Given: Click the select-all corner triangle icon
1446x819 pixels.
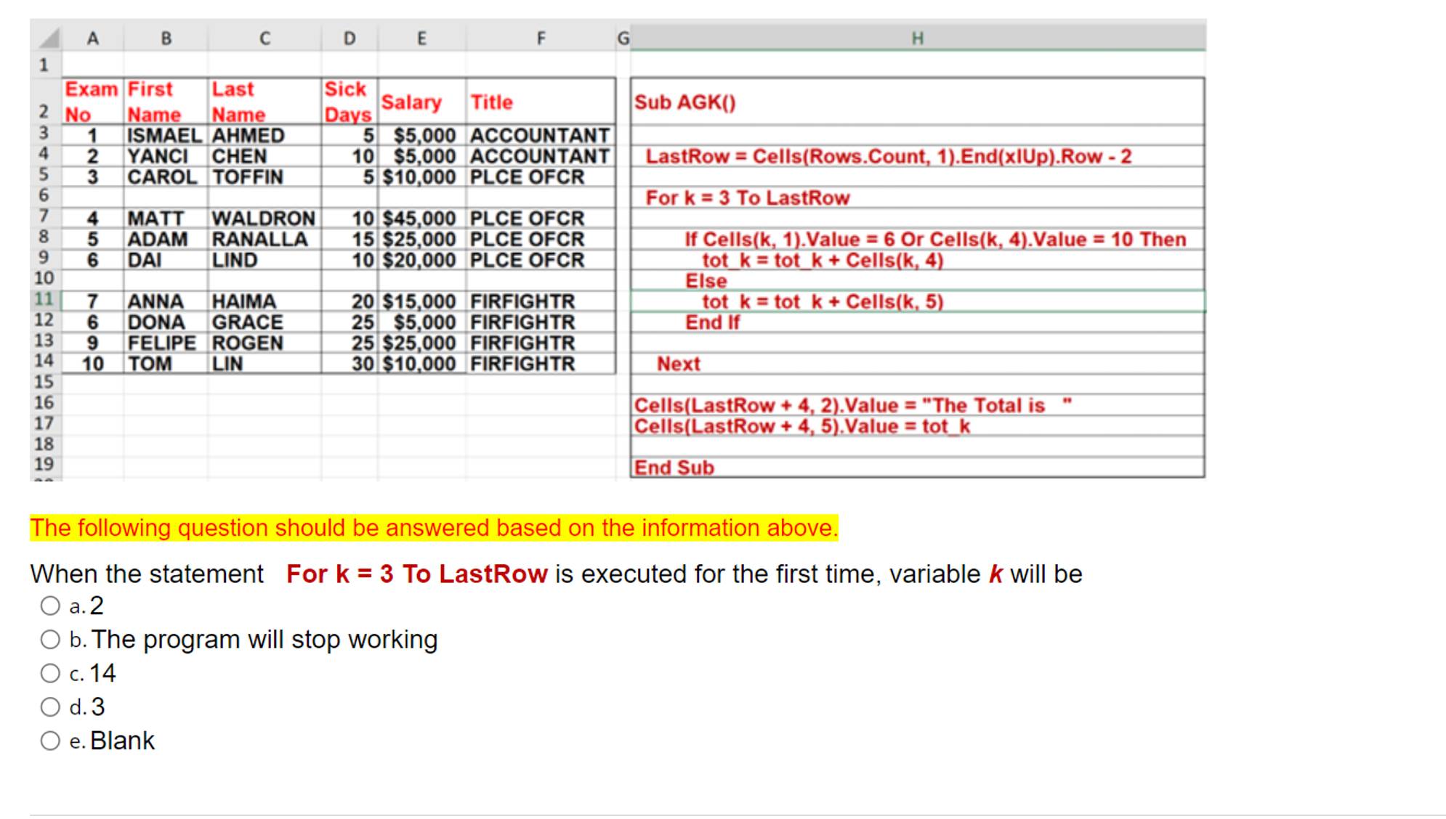Looking at the screenshot, I should tap(48, 38).
